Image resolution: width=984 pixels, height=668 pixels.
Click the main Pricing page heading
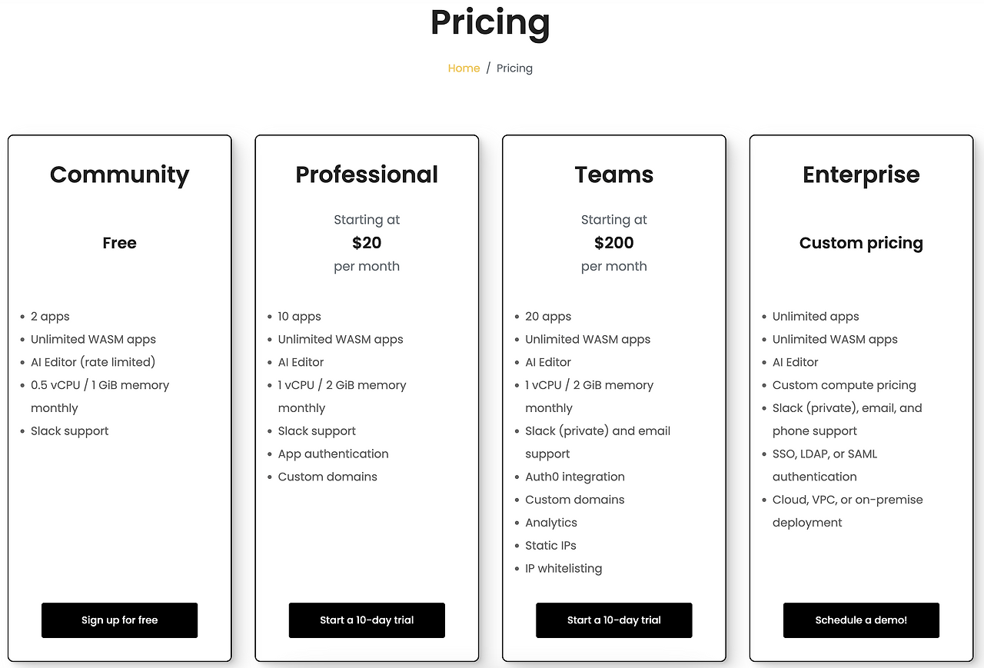tap(490, 22)
